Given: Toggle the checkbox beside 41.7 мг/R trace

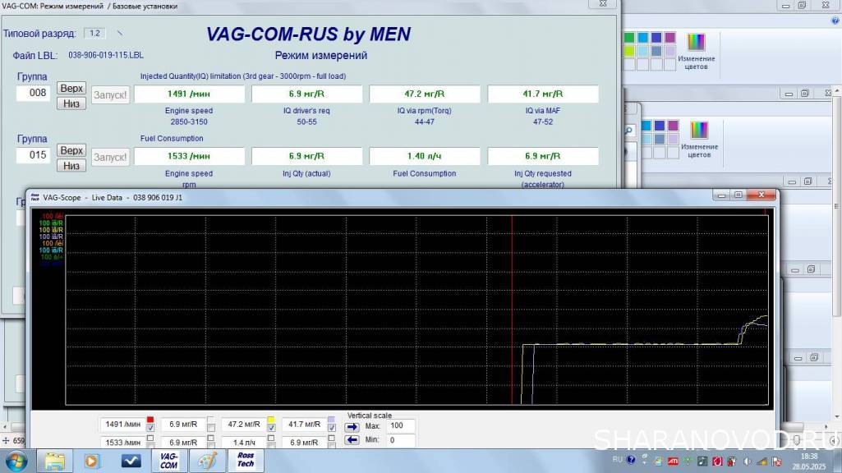Looking at the screenshot, I should tap(331, 428).
